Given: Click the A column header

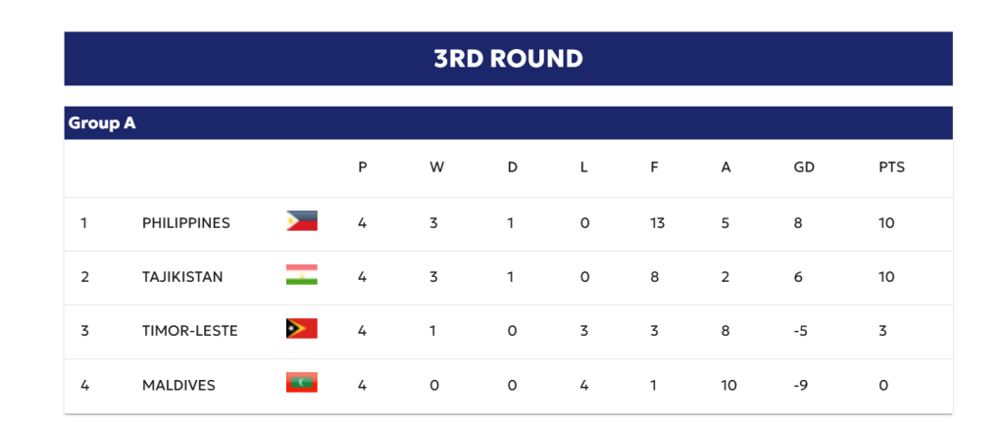Looking at the screenshot, I should coord(726,167).
